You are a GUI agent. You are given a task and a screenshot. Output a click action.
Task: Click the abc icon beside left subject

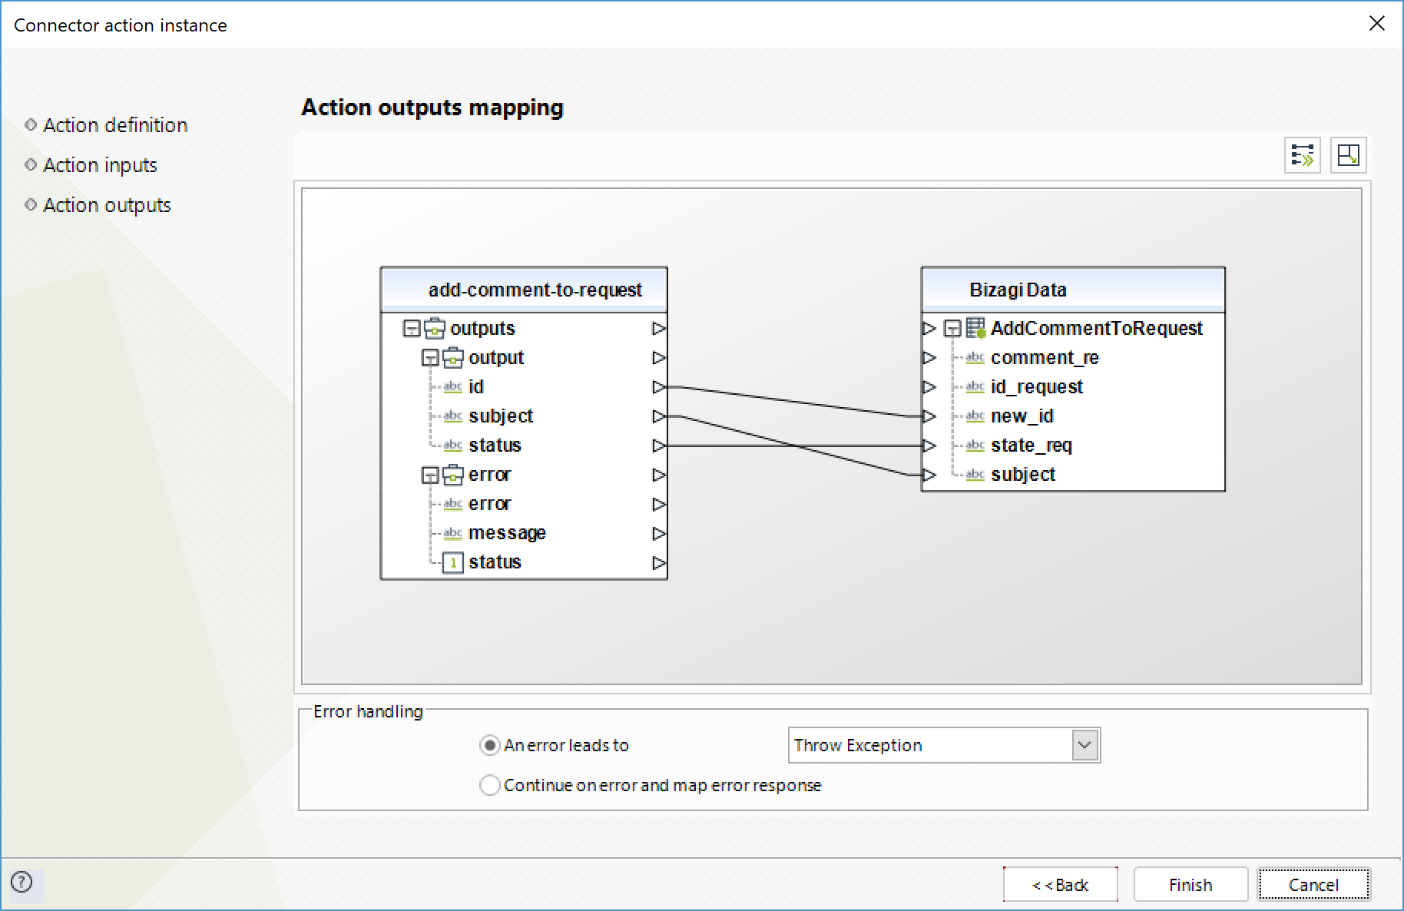pos(453,416)
